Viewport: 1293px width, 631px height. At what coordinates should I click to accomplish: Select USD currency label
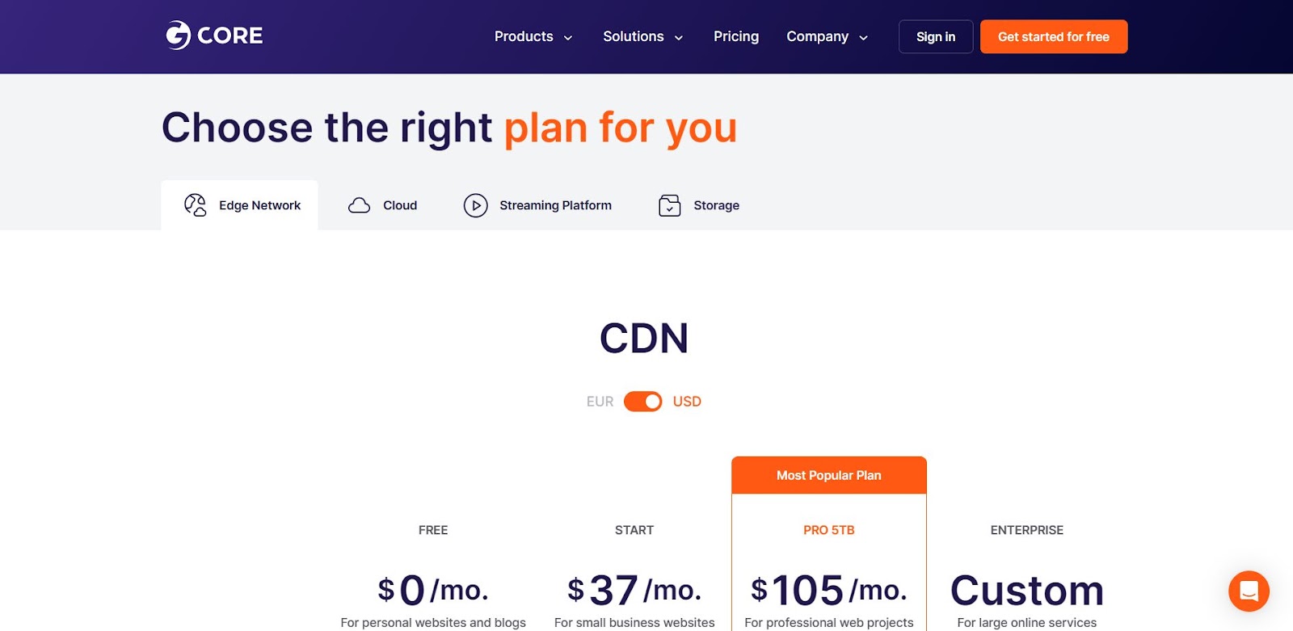(x=687, y=402)
